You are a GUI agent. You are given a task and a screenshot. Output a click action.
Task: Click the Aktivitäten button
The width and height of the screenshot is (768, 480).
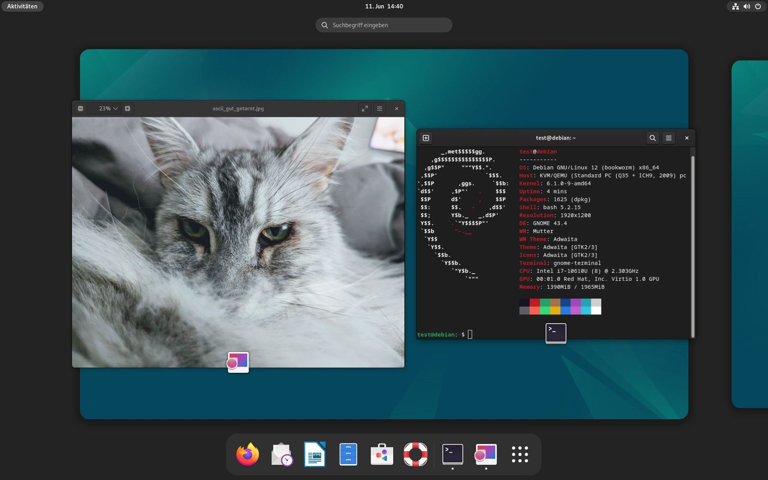coord(22,6)
